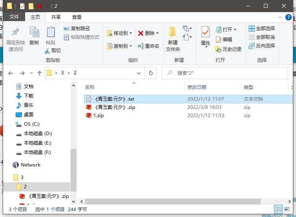Switch to details view icon in status bar
Viewport: 296px width, 217px height.
click(x=278, y=209)
